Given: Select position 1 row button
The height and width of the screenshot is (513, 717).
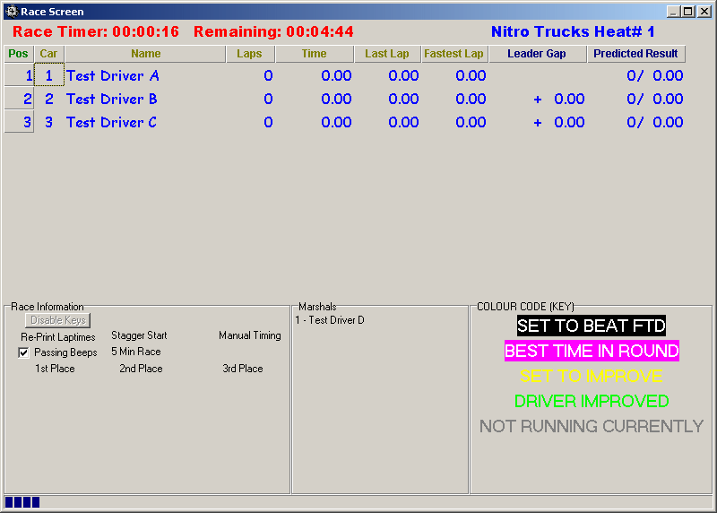Looking at the screenshot, I should pyautogui.click(x=19, y=75).
